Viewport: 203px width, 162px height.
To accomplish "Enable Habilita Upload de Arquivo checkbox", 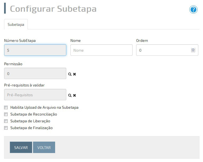I will 6,107.
